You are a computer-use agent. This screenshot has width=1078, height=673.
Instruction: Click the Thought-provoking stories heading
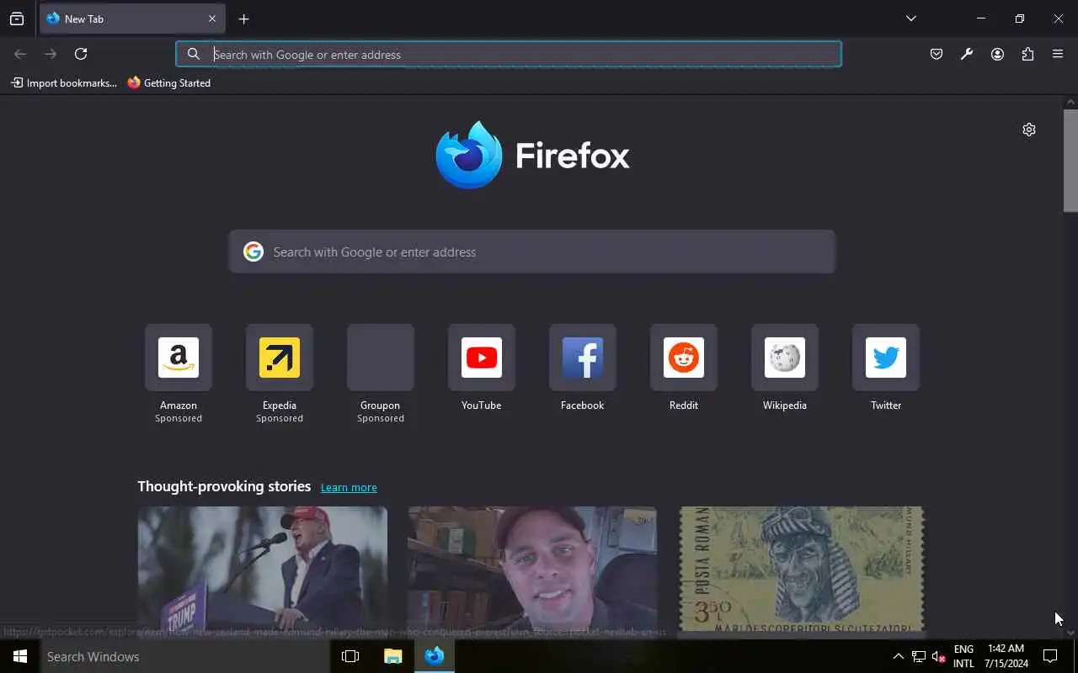pyautogui.click(x=224, y=486)
